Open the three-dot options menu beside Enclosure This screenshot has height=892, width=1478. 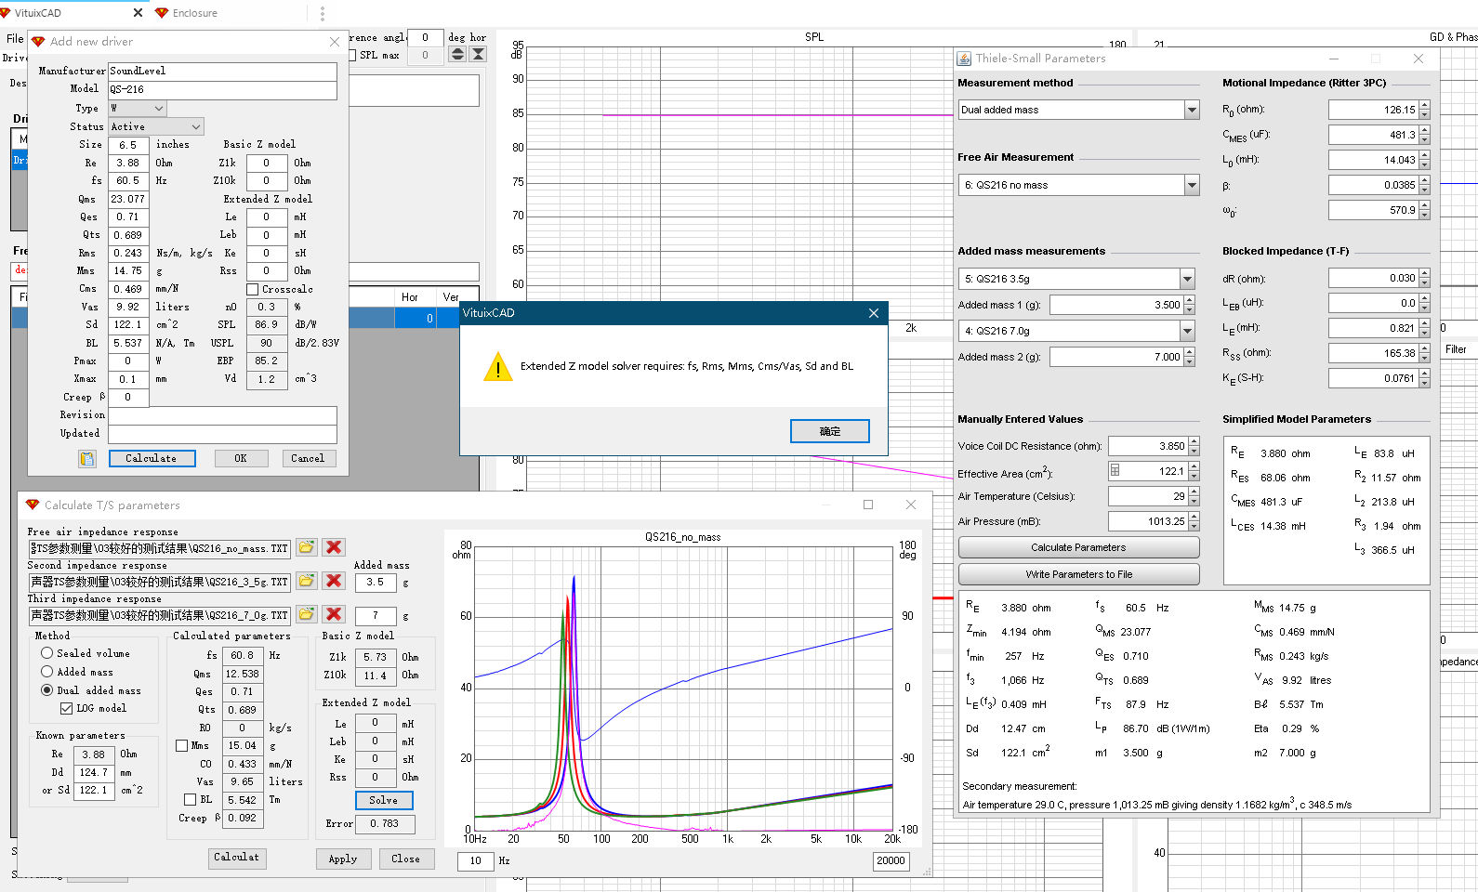tap(323, 13)
